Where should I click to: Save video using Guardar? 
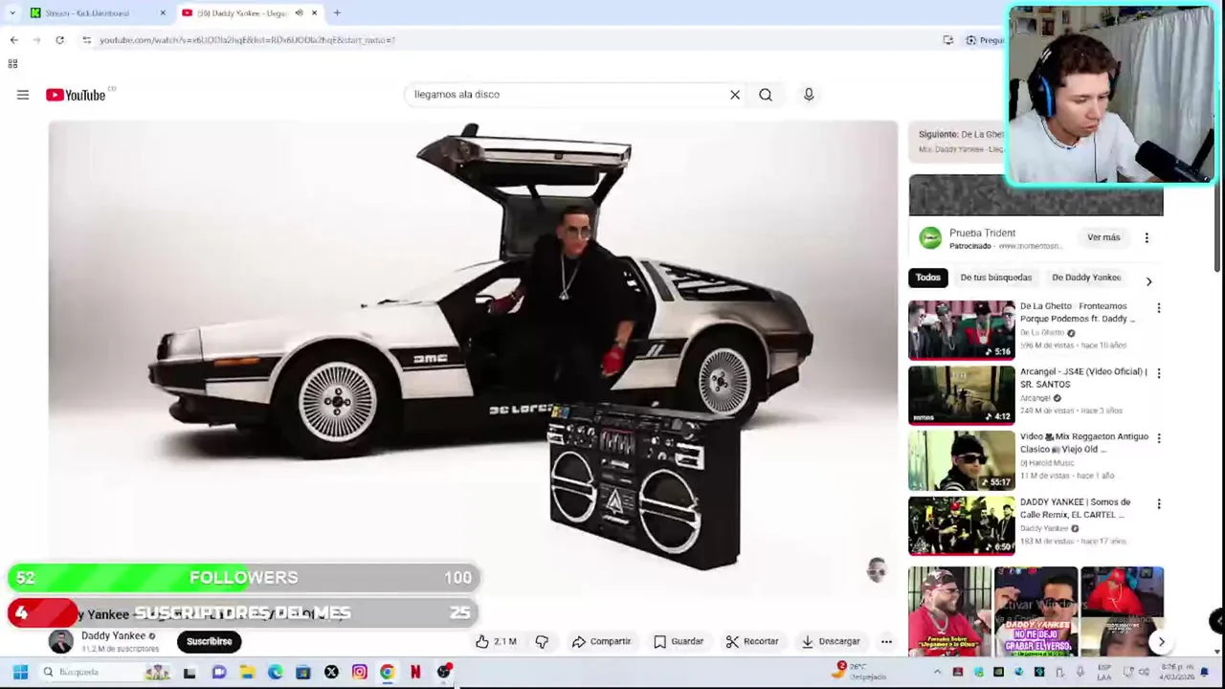(x=679, y=641)
